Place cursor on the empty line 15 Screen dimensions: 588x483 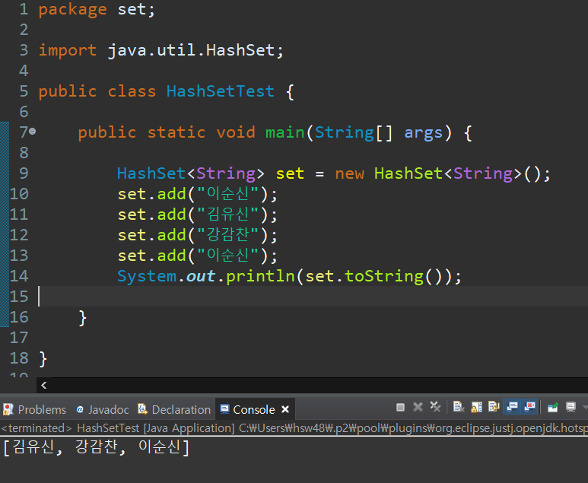coord(313,297)
